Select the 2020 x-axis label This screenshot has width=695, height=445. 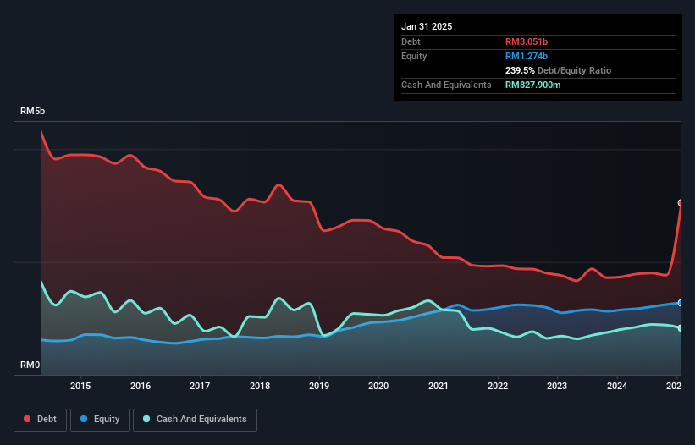(378, 386)
